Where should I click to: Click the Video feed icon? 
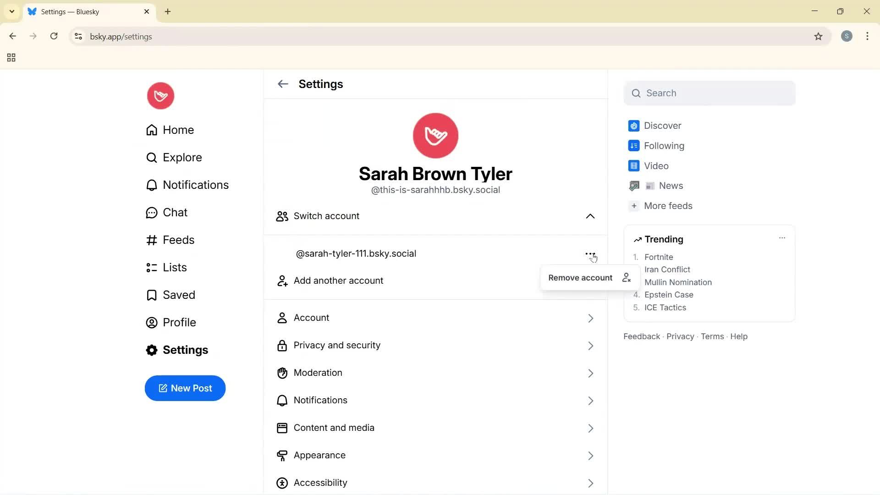[x=634, y=165]
